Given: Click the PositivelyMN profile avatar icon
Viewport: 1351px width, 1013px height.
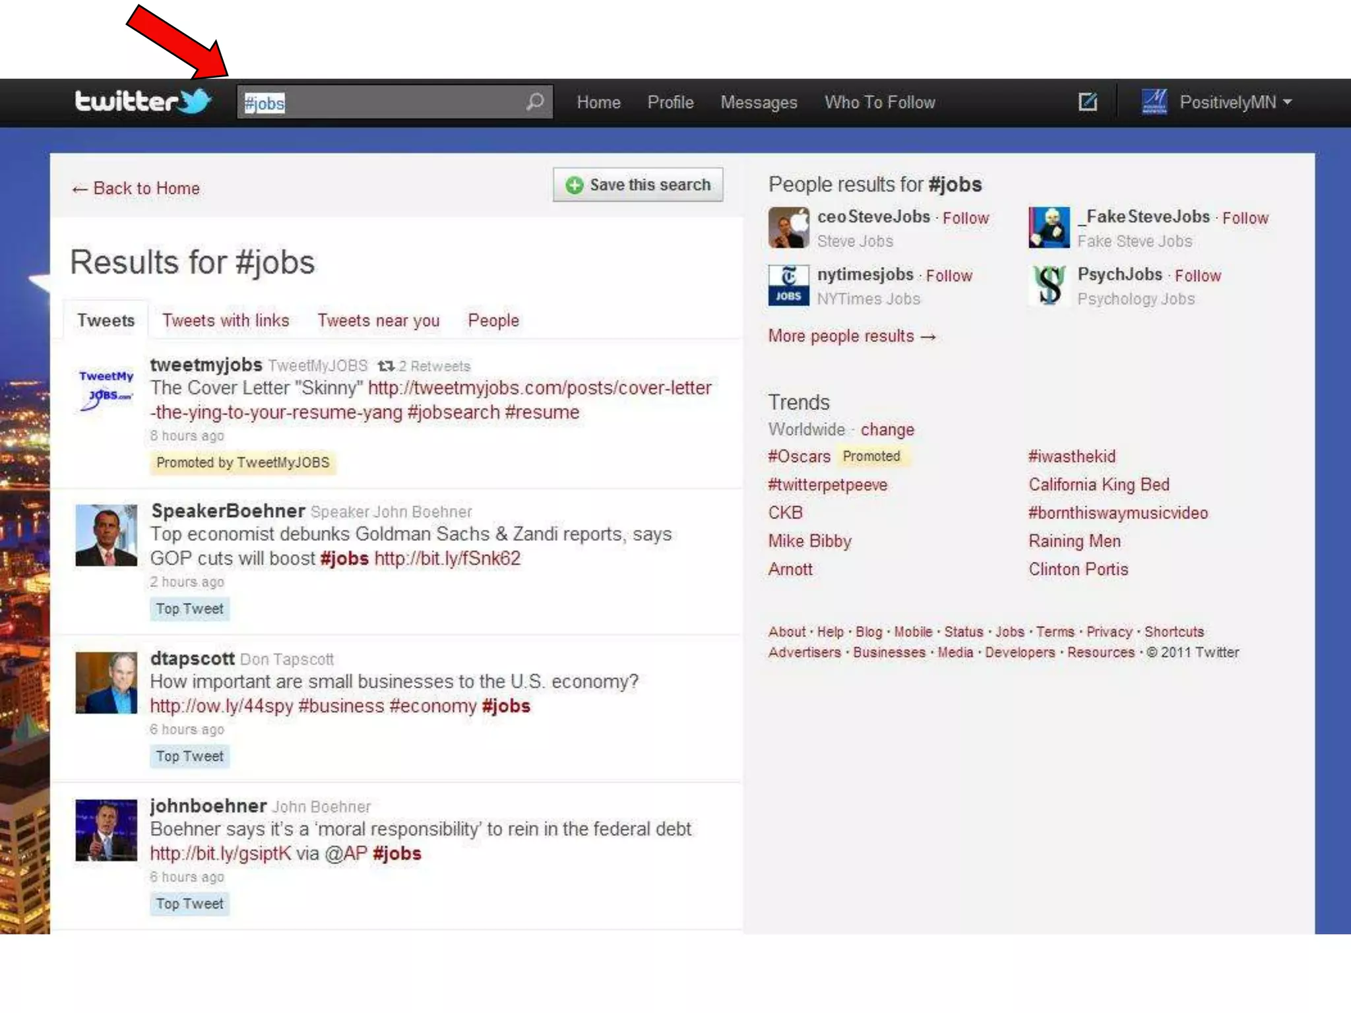Looking at the screenshot, I should pos(1154,102).
